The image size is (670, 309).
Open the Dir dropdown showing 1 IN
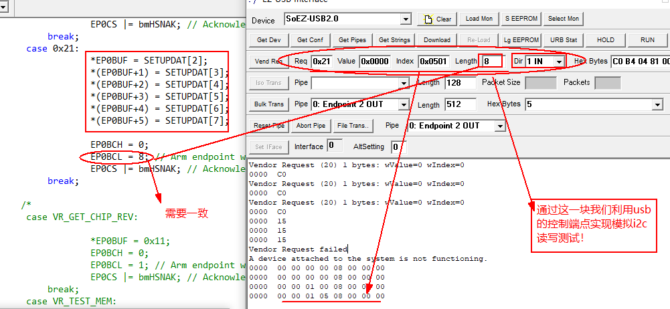[558, 62]
